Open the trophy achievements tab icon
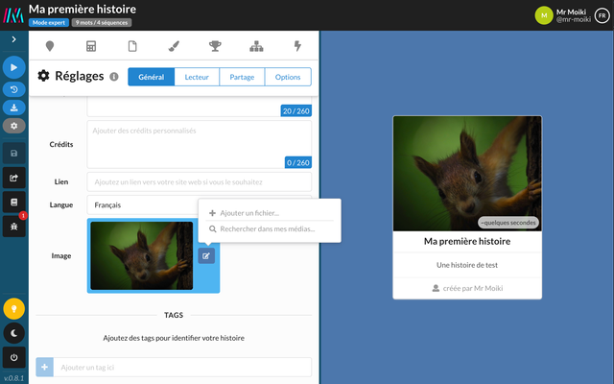Screen dimensions: 614x384 215,46
